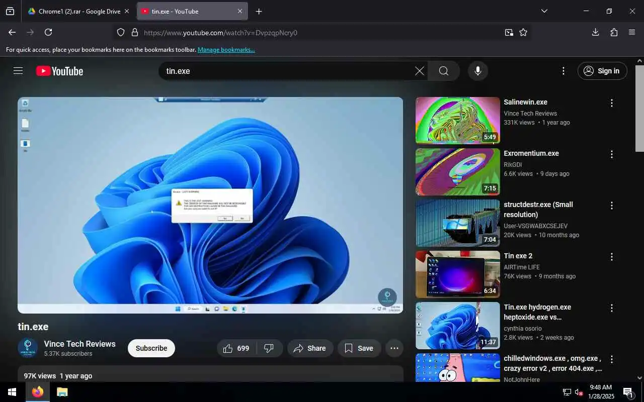The image size is (644, 402).
Task: Play structdestr.exe thumbnail
Action: 458,223
